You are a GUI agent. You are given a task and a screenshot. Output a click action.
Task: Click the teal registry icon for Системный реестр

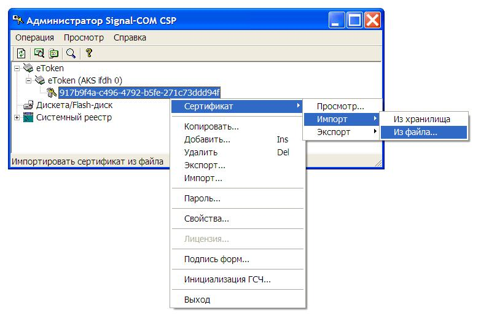point(28,117)
